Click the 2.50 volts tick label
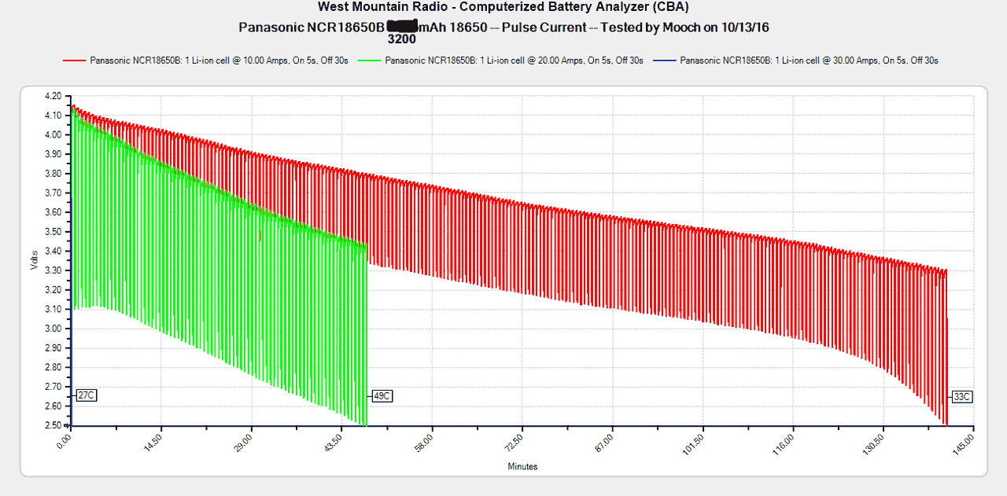 (53, 425)
